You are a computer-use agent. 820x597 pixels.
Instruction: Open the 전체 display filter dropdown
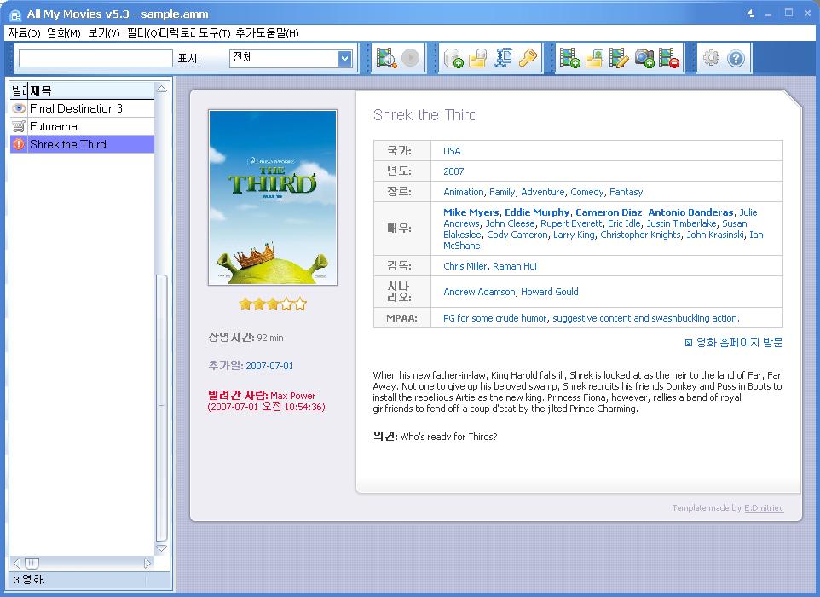[344, 58]
